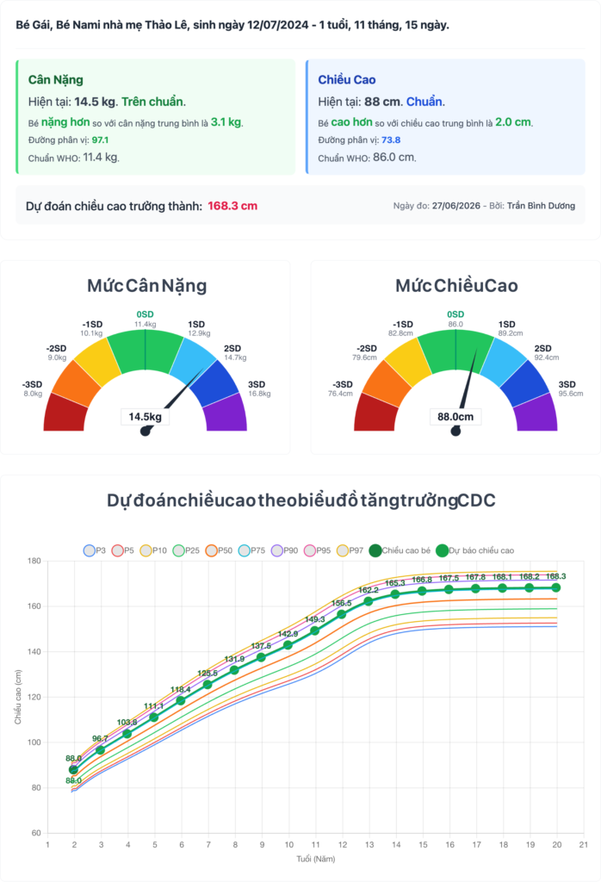Select the forecast data point labeled 167.5

pyautogui.click(x=449, y=589)
